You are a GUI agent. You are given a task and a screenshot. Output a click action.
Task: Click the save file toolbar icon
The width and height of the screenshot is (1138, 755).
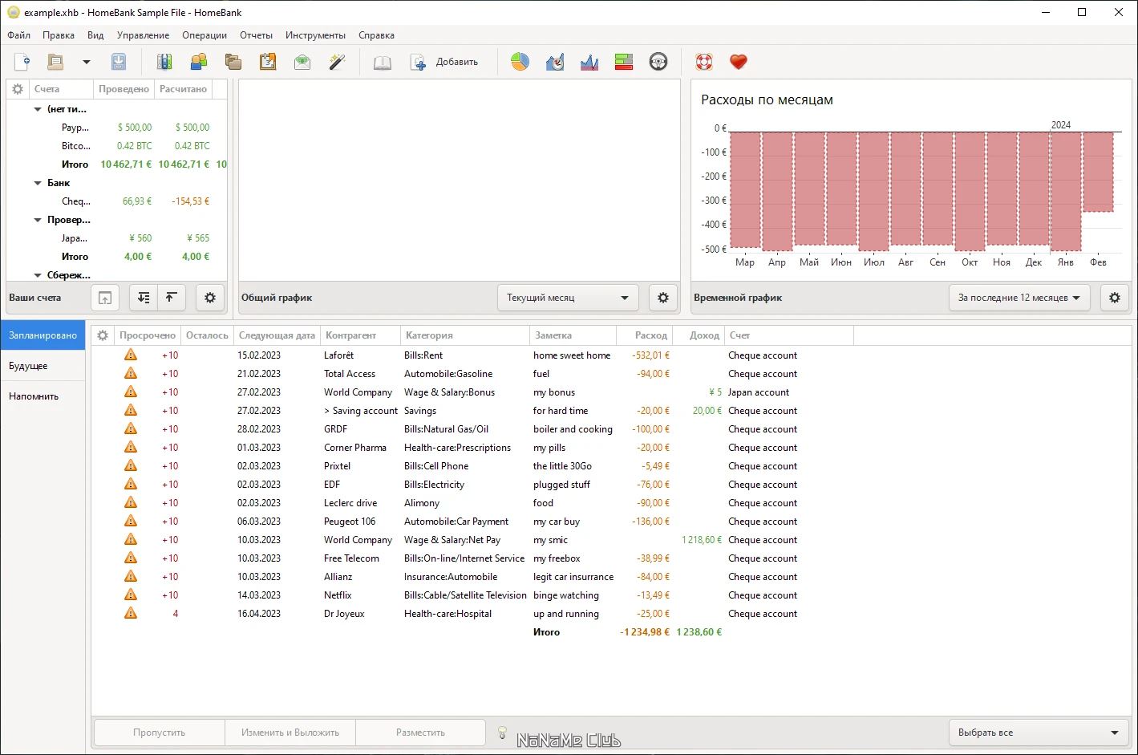[118, 62]
